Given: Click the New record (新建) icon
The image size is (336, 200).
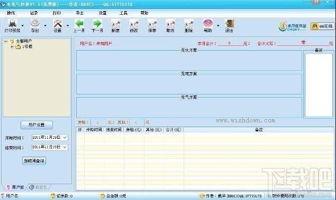Looking at the screenshot, I should (115, 26).
